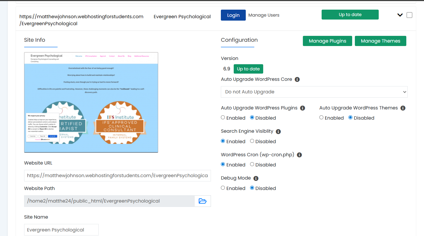This screenshot has height=236, width=424.
Task: Open Manage Themes
Action: click(380, 41)
